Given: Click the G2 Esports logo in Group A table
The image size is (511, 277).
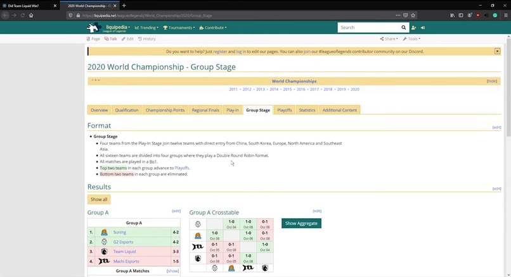Looking at the screenshot, I should [x=104, y=242].
